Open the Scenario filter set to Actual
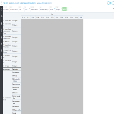Viewport: 114px width, 114px height. click(x=21, y=9)
